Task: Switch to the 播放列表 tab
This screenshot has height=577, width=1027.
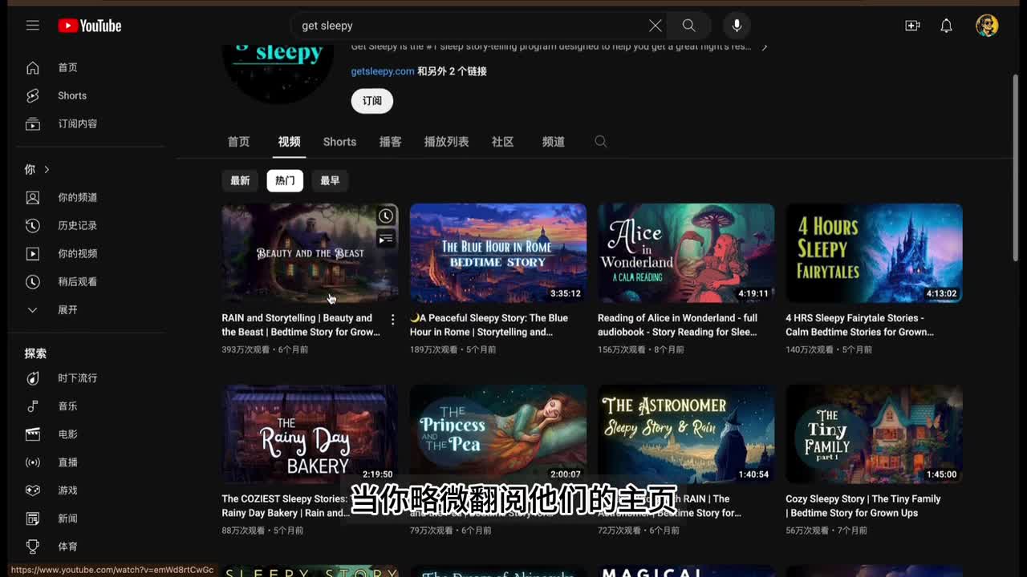Action: 446,142
